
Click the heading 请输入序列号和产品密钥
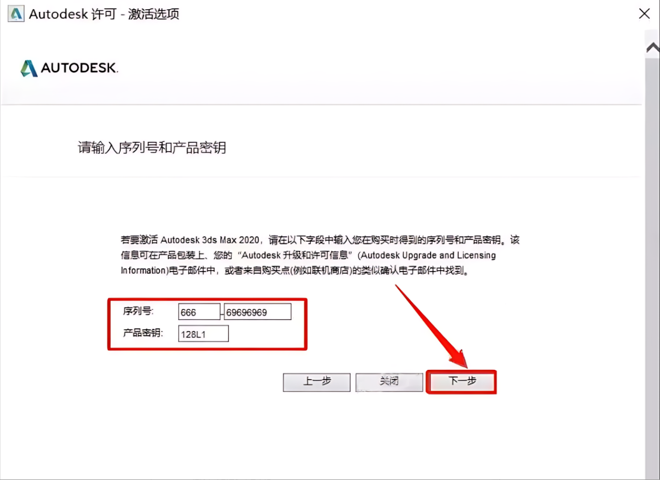(152, 148)
